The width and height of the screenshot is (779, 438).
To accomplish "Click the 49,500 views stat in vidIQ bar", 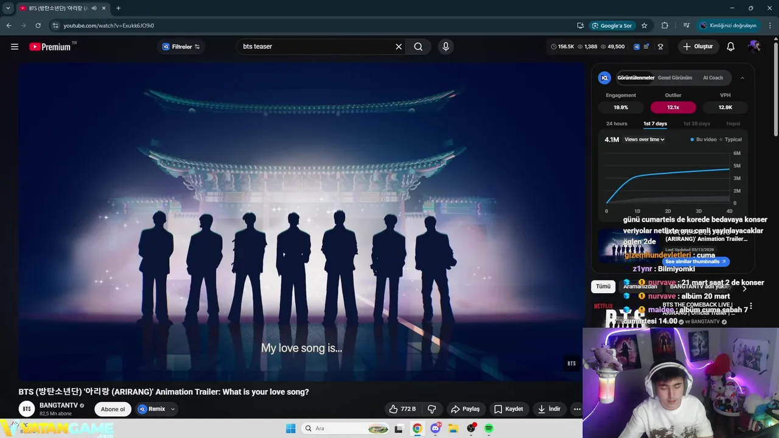I will [613, 47].
